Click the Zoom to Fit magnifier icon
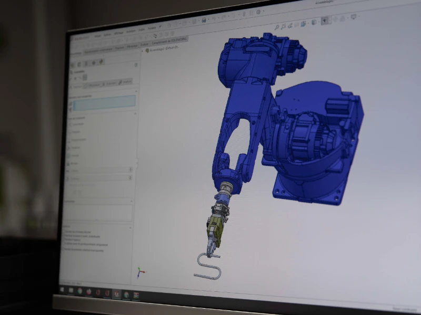The height and width of the screenshot is (315, 421). pos(277,28)
